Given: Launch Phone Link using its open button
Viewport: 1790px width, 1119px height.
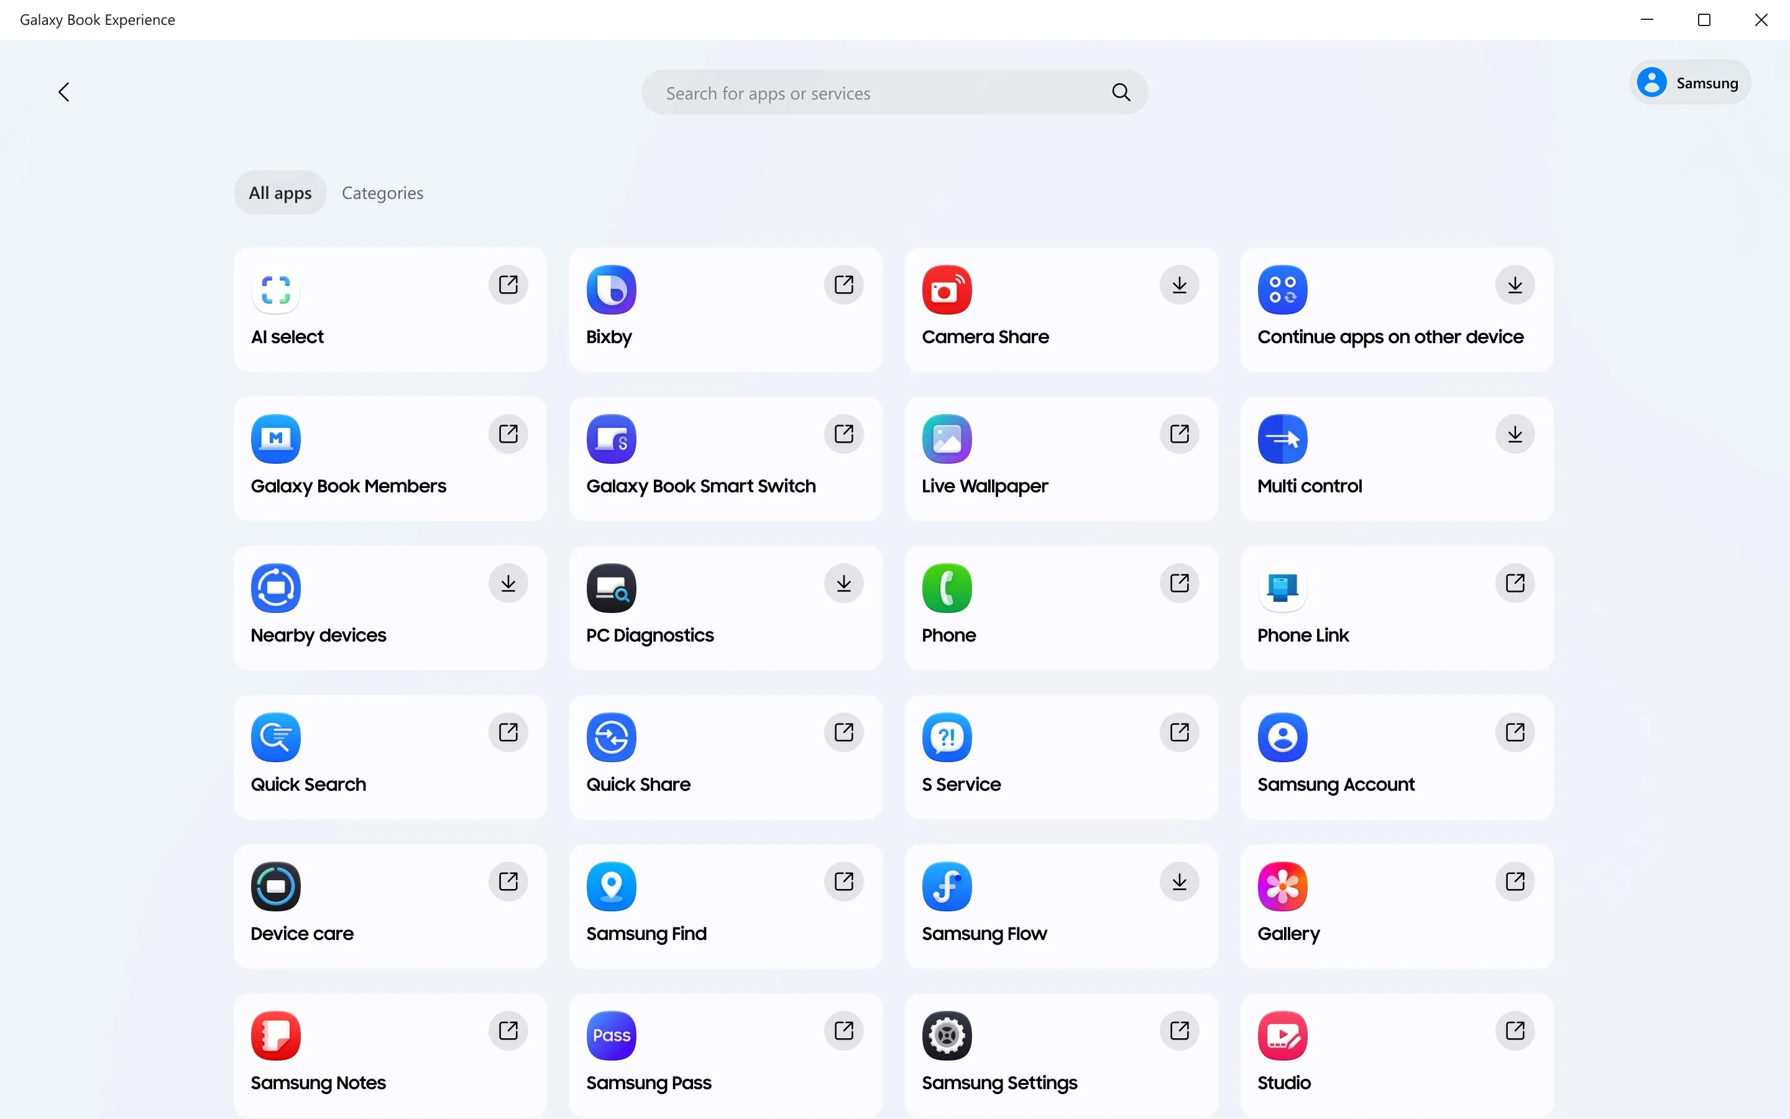Looking at the screenshot, I should click(x=1515, y=583).
